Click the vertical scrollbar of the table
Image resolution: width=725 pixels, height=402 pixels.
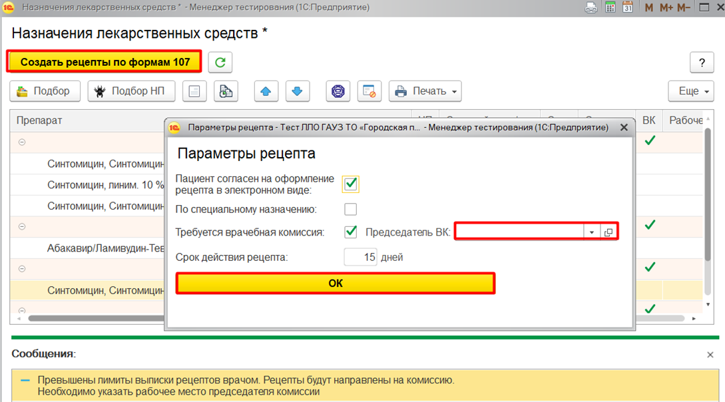708,200
